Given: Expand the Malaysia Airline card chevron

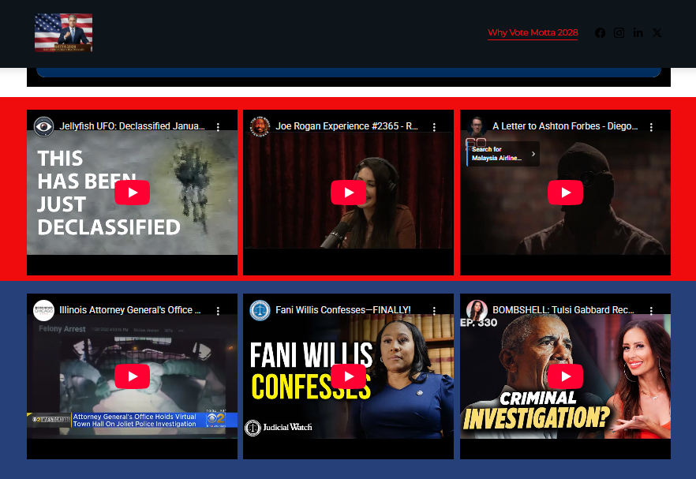Looking at the screenshot, I should 533,154.
